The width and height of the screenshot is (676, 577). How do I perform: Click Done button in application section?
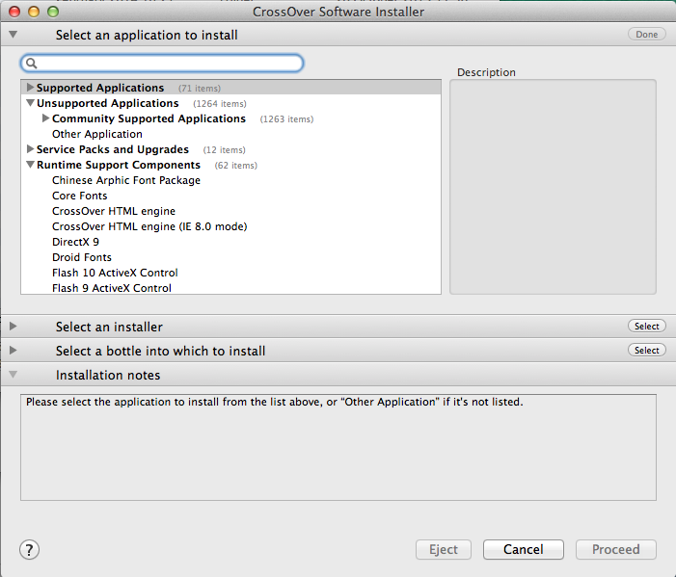click(647, 35)
